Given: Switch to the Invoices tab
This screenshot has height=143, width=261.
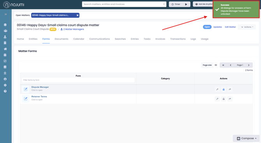Looking at the screenshot, I should pos(160,39).
